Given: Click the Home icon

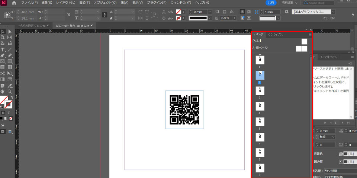Looking at the screenshot, I should (14, 3).
